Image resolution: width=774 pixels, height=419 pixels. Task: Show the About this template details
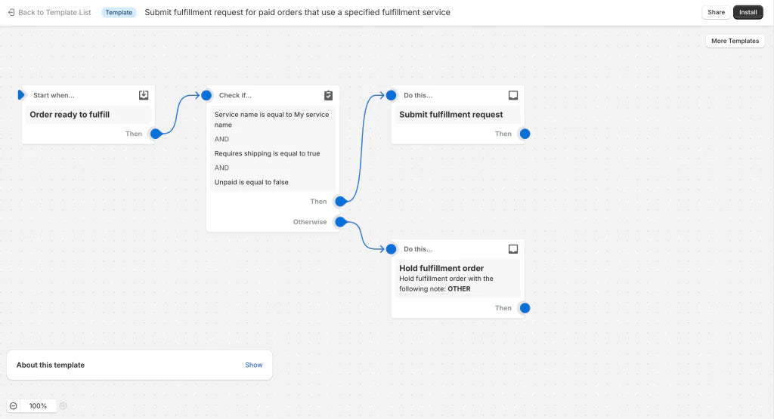pyautogui.click(x=253, y=365)
